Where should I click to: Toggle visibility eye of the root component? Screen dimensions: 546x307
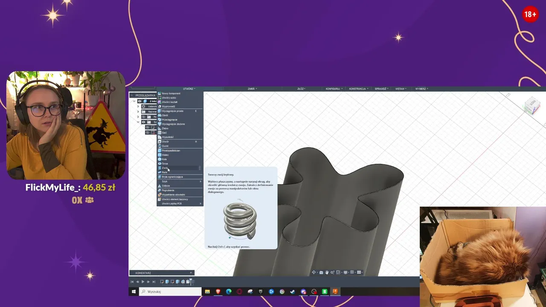pos(139,101)
